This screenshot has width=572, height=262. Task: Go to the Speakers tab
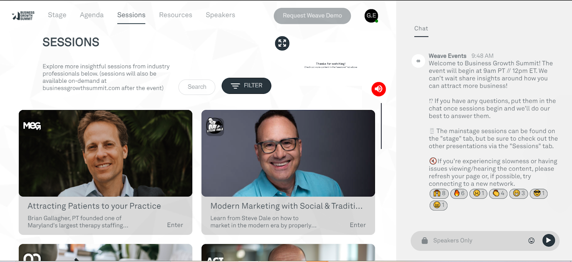pyautogui.click(x=220, y=15)
